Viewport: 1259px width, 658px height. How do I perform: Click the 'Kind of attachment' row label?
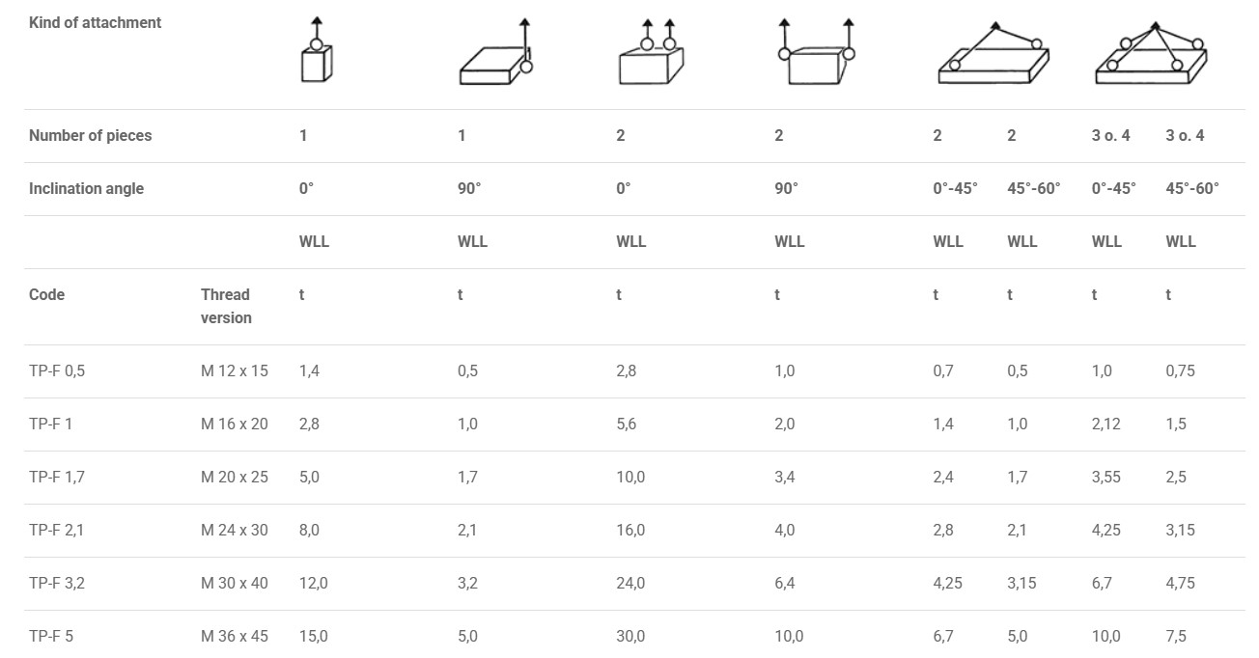click(95, 22)
